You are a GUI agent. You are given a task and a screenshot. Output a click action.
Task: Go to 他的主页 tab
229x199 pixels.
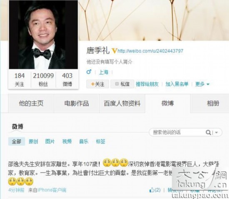[31, 103]
